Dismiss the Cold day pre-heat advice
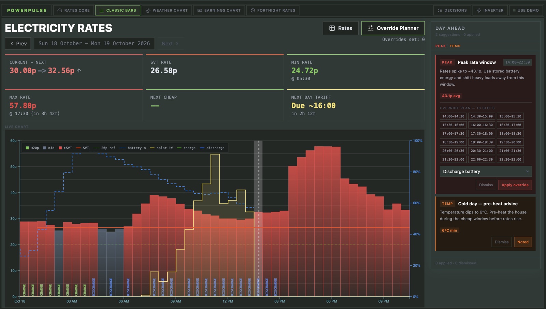Screen dimensions: 546x309 coord(502,242)
